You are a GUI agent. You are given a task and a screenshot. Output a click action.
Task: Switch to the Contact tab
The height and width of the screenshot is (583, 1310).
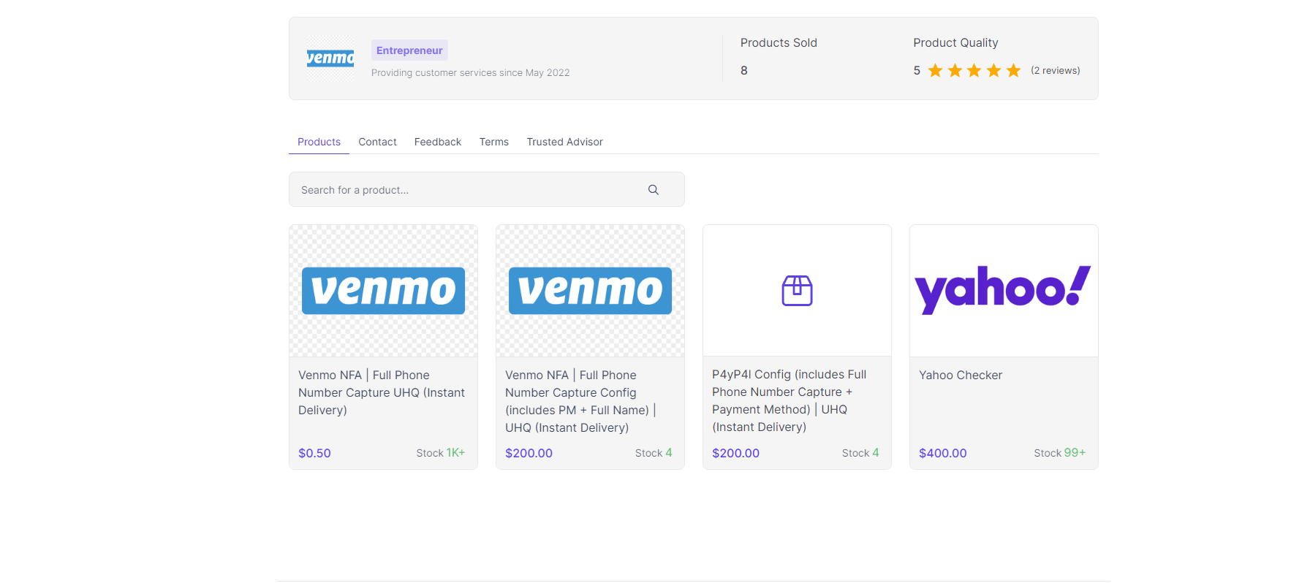coord(377,142)
